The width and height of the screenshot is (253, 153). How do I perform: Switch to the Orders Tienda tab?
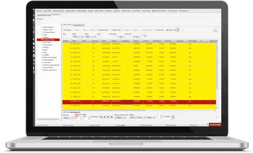click(x=67, y=25)
